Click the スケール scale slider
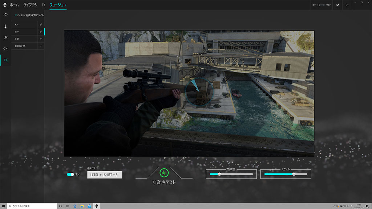 pyautogui.click(x=286, y=174)
